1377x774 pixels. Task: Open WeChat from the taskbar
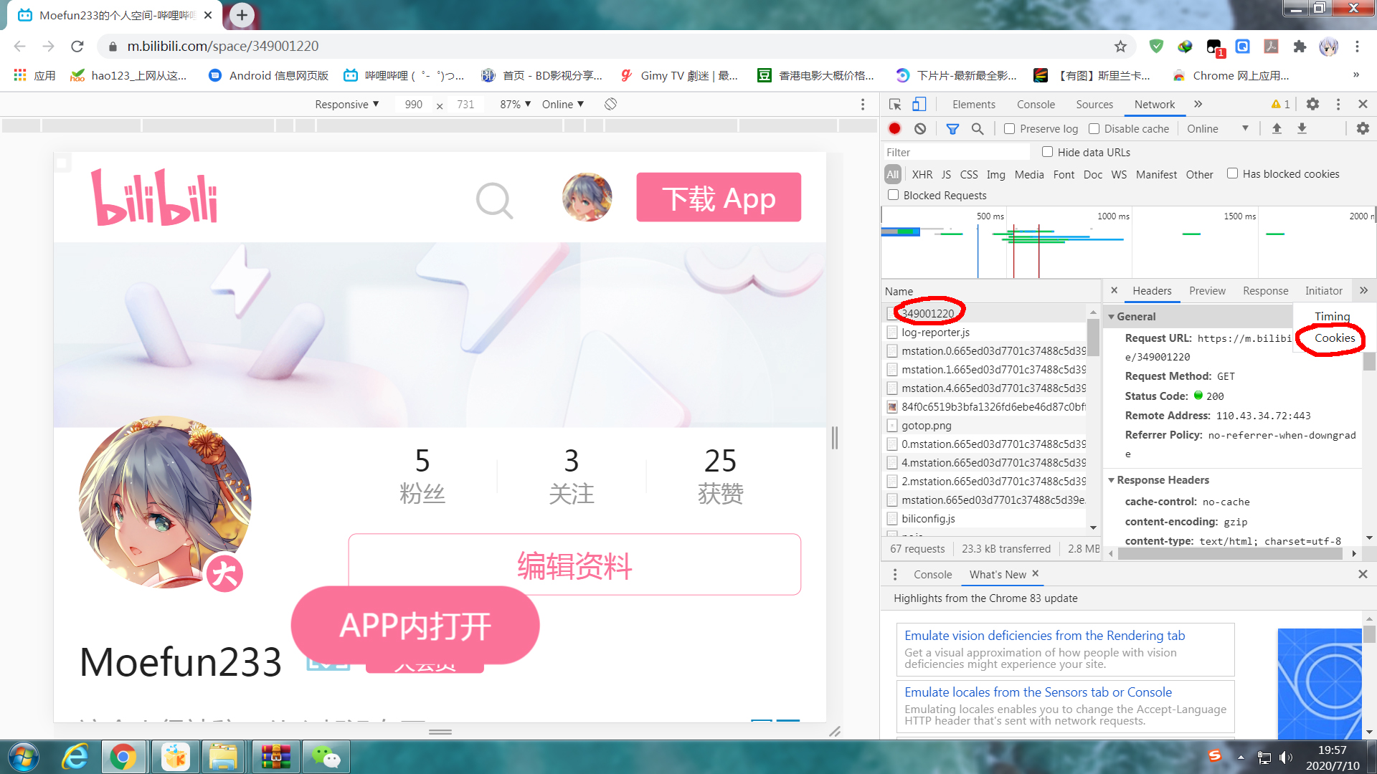coord(326,757)
